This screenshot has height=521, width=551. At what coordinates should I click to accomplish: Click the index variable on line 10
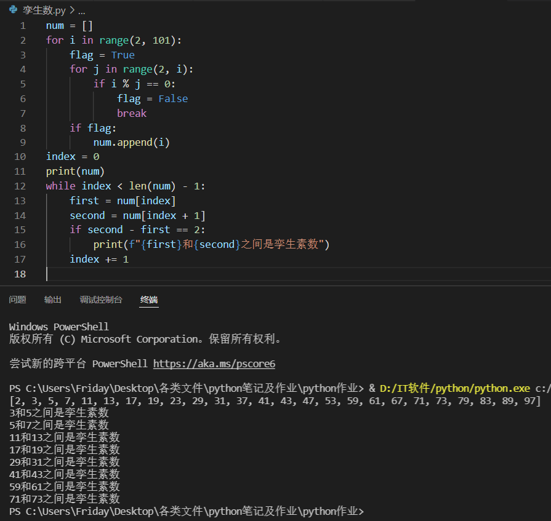(60, 156)
